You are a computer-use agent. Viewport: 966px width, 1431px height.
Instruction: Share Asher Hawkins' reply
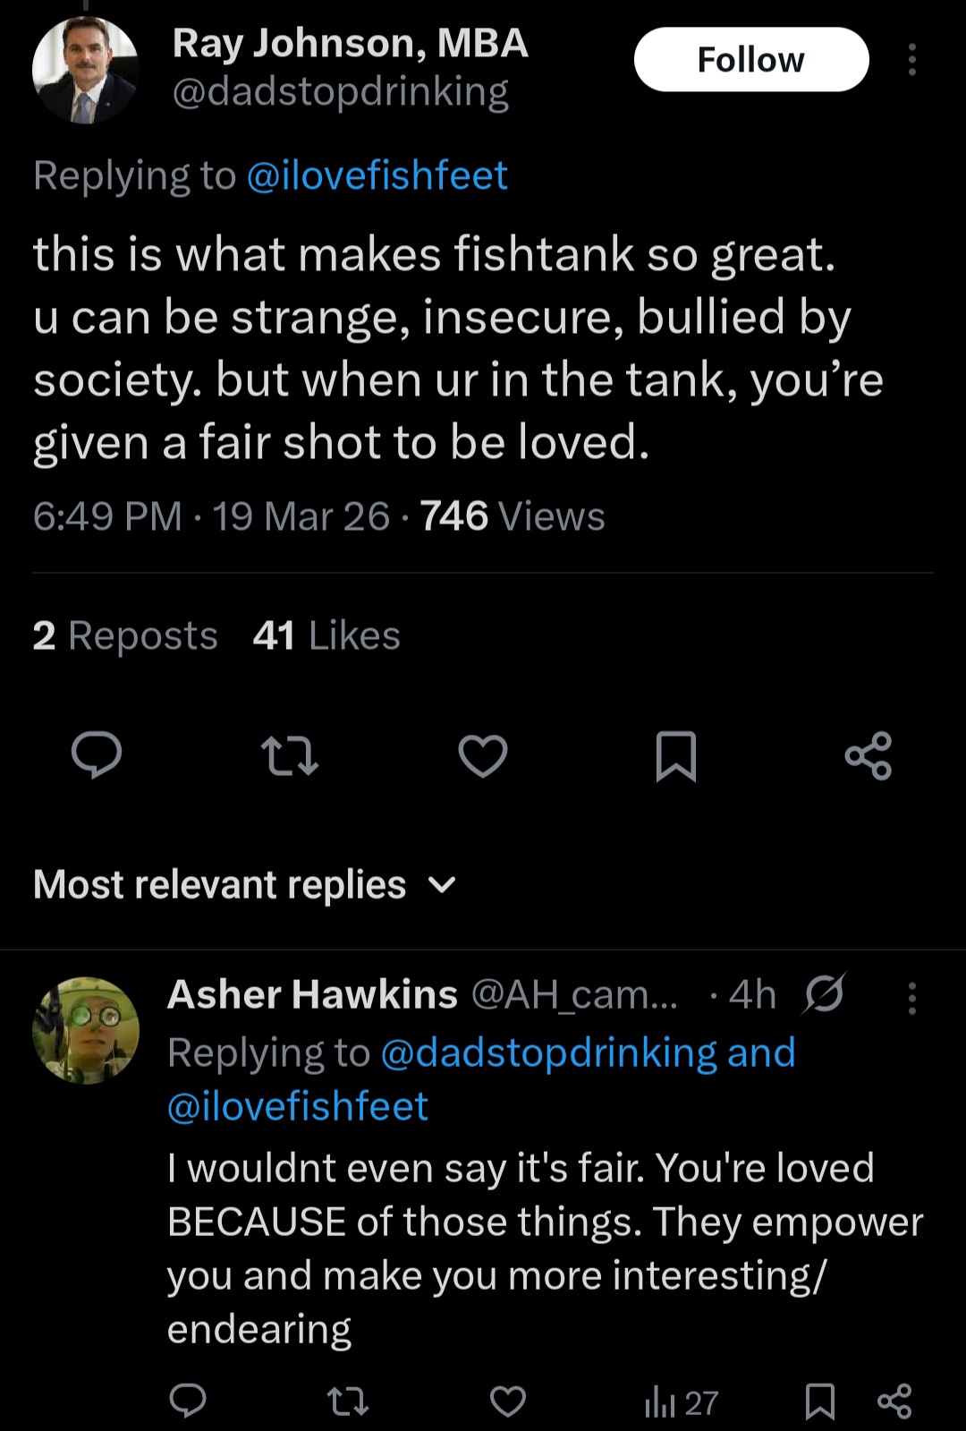coord(894,1401)
